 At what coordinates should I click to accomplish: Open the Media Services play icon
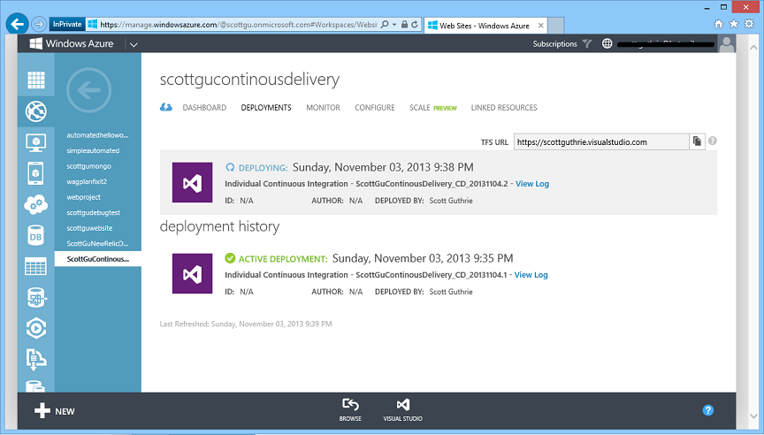coord(36,328)
